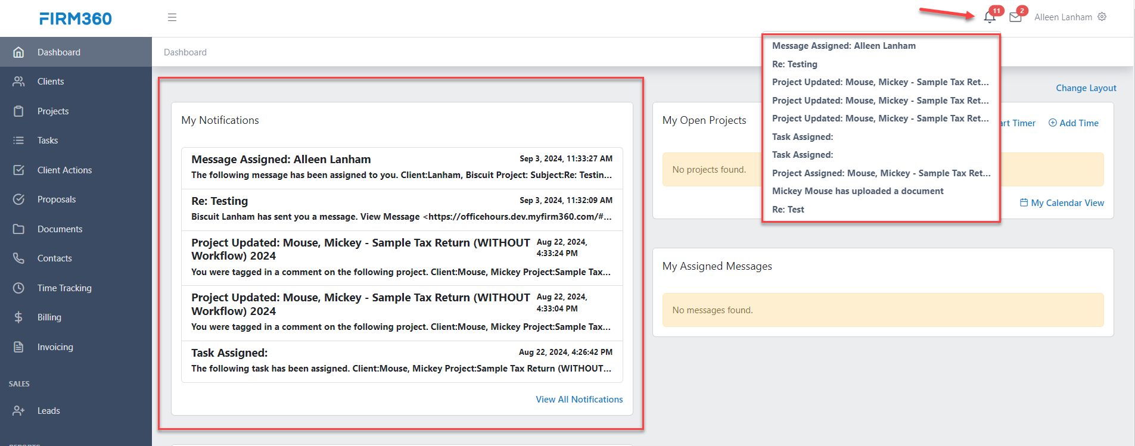Open the Dashboard menu item
This screenshot has height=446, width=1135.
coord(76,52)
